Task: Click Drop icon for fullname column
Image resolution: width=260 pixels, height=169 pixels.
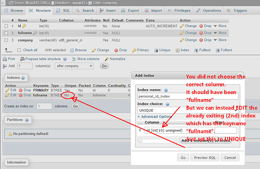Action: coord(201,33)
